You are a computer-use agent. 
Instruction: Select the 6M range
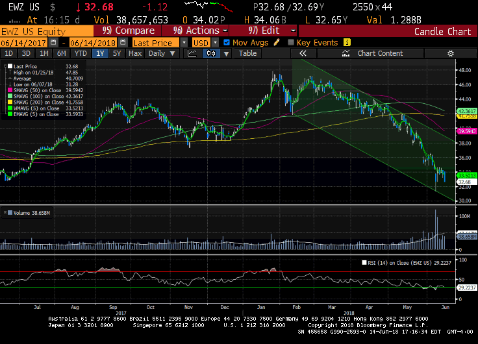61,53
